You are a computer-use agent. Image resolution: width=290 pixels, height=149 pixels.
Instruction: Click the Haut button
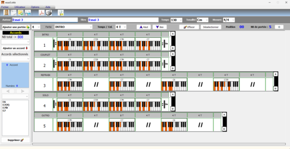pos(144,27)
